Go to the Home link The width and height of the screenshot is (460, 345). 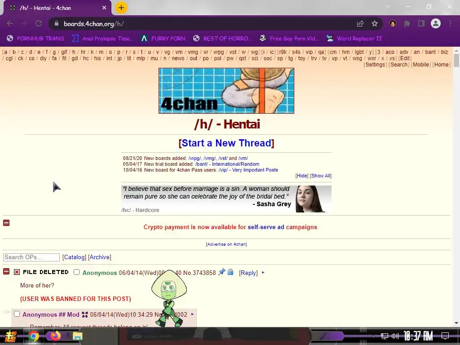442,65
